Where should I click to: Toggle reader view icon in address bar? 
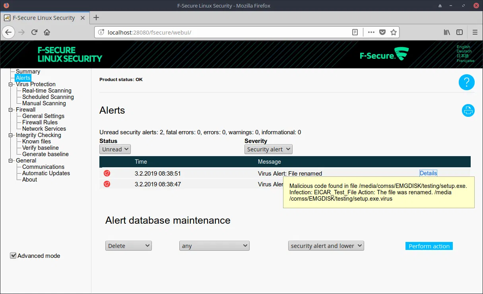click(355, 32)
